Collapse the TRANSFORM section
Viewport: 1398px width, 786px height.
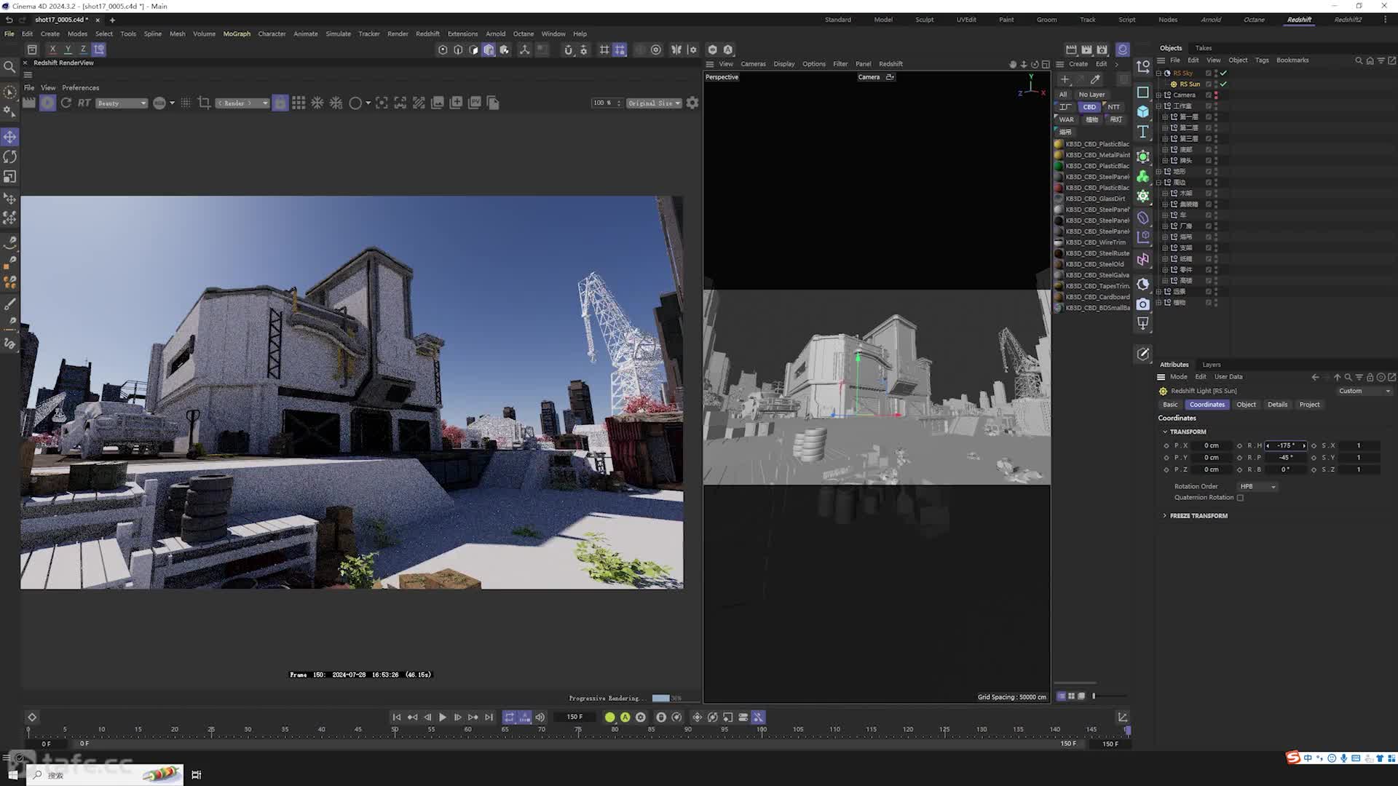(1165, 432)
